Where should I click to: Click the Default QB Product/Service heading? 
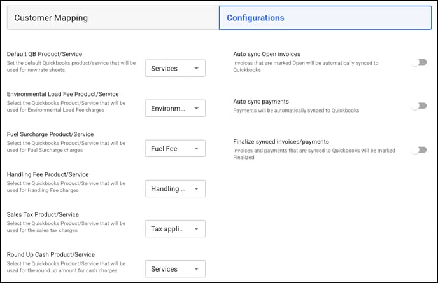(45, 54)
